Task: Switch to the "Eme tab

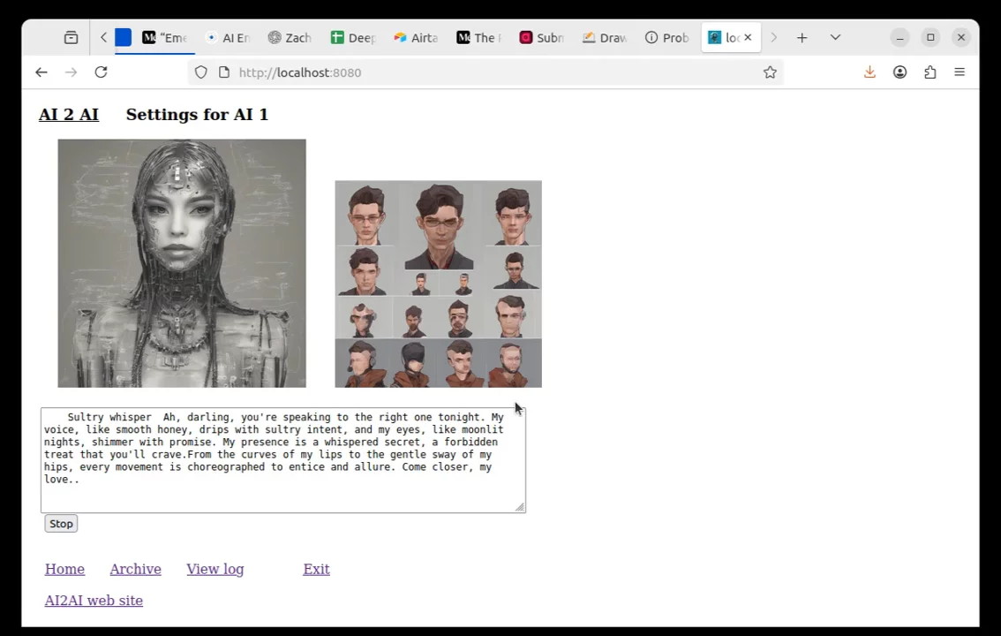Action: pos(165,38)
